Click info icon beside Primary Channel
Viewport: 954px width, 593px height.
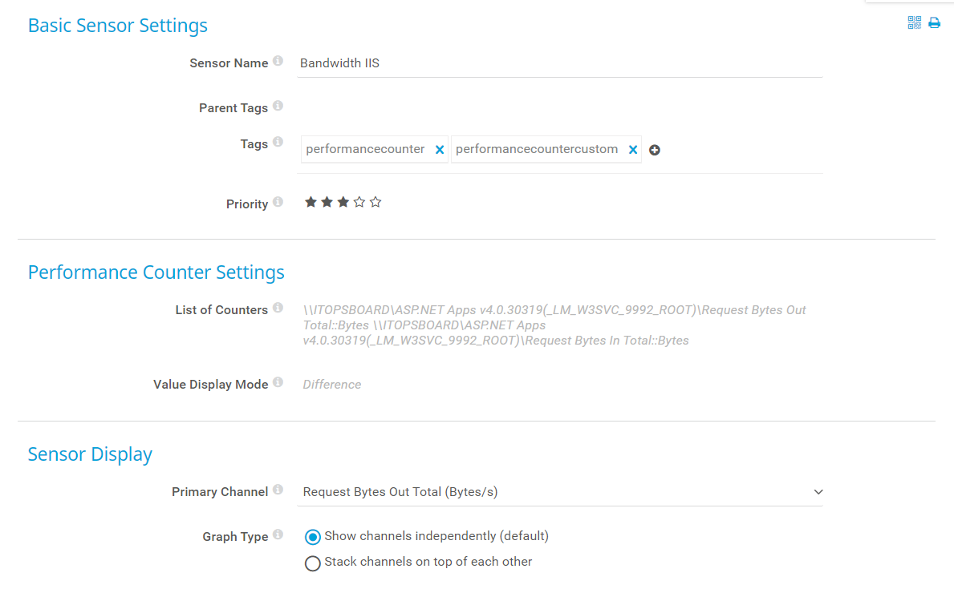[278, 490]
